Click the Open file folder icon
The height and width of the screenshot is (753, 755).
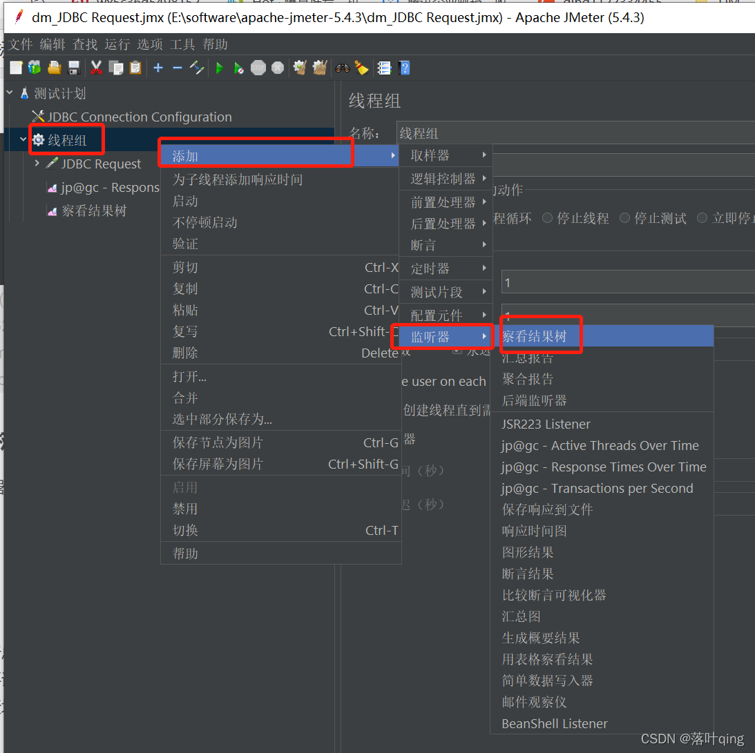pyautogui.click(x=55, y=68)
